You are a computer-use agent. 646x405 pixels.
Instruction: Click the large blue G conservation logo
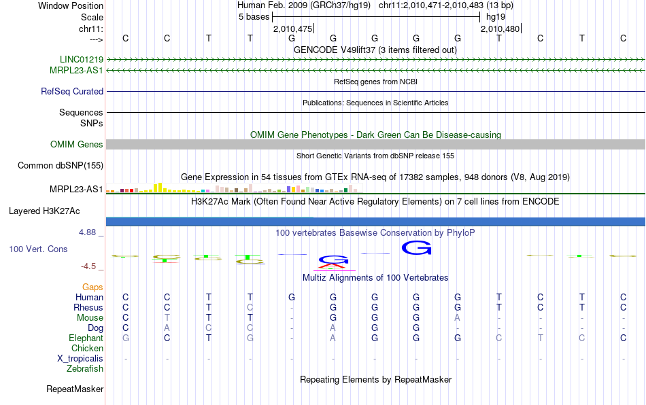pos(416,248)
